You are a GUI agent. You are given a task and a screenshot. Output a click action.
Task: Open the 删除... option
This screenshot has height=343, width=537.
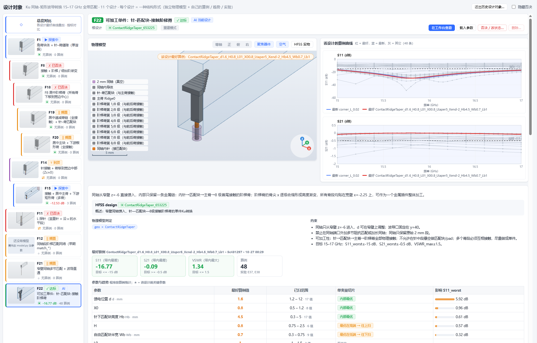516,28
